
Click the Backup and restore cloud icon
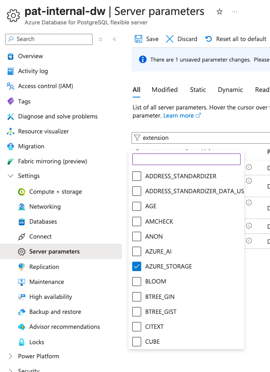[x=21, y=312]
